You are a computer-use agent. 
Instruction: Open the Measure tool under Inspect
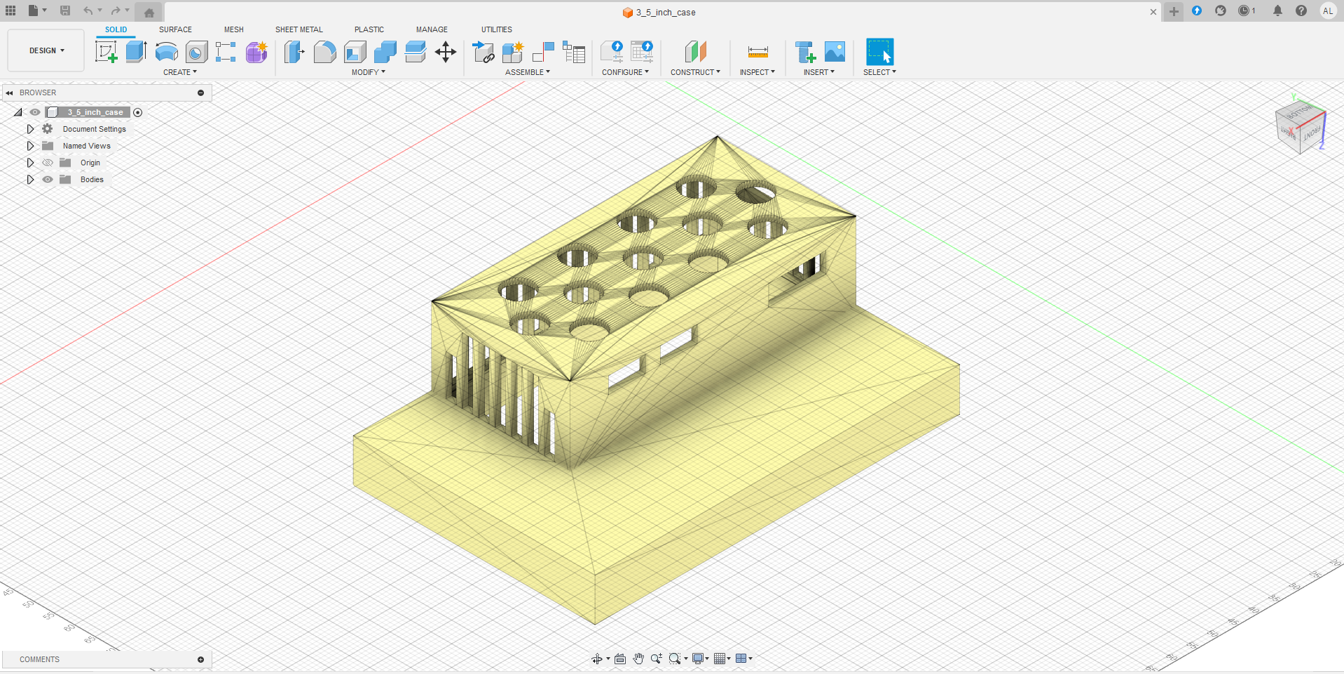pos(757,52)
